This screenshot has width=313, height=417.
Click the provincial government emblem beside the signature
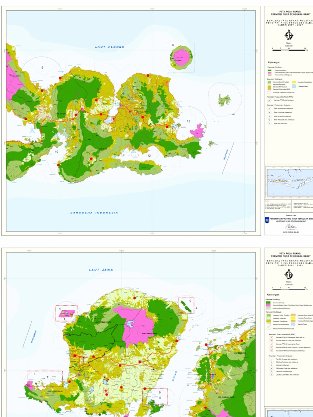coord(267,220)
